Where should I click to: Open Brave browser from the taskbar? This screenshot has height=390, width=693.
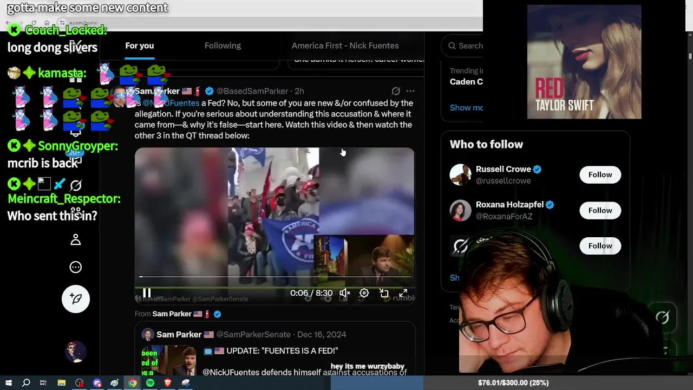(x=167, y=383)
